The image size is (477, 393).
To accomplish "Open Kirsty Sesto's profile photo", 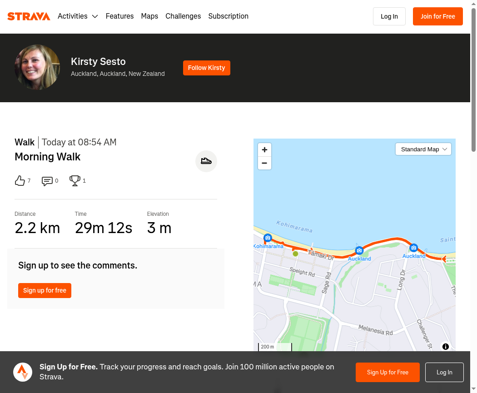I will 37,67.
